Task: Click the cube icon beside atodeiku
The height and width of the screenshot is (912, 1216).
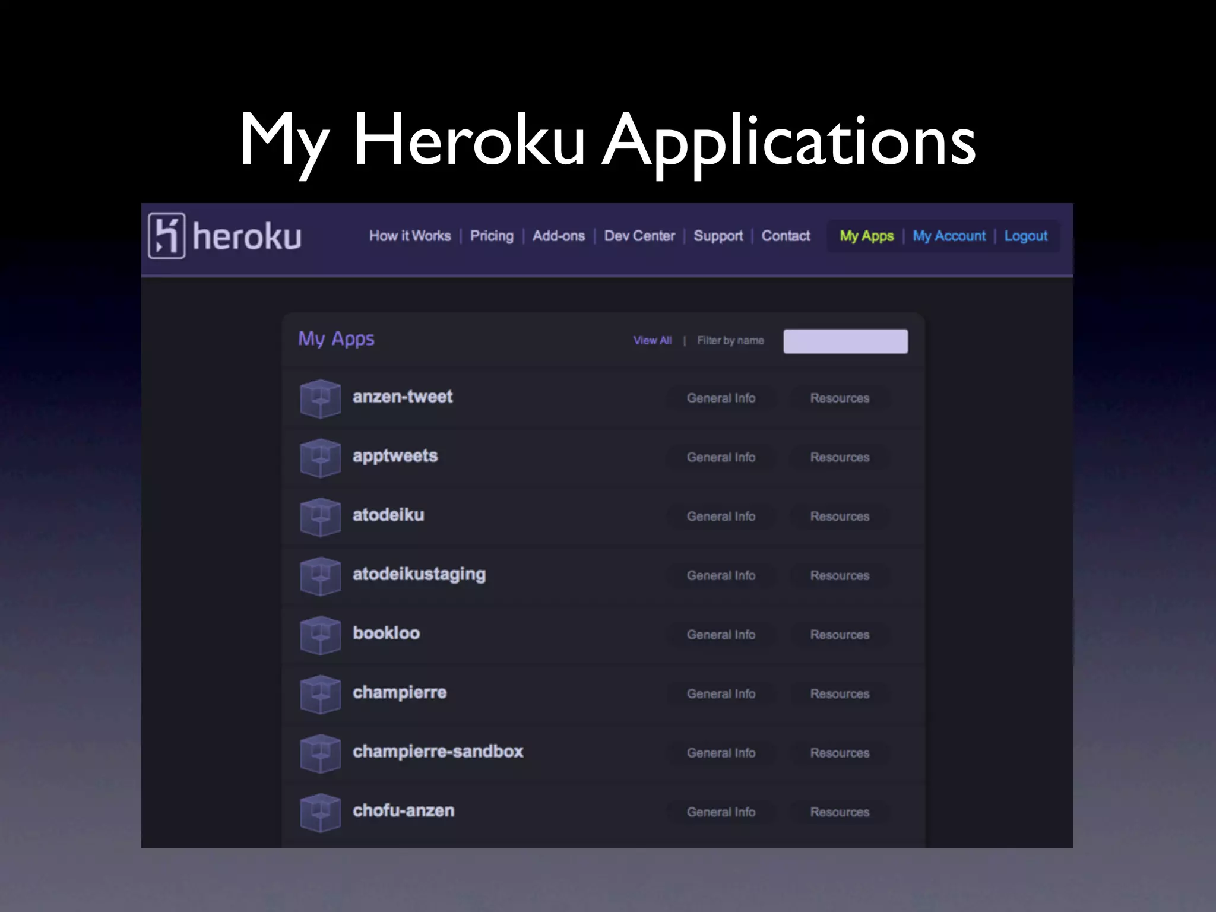Action: point(320,517)
